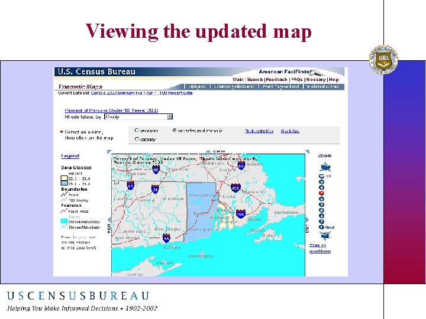
Task: Click the Interstate 95 shield near New London
Action: (x=166, y=239)
